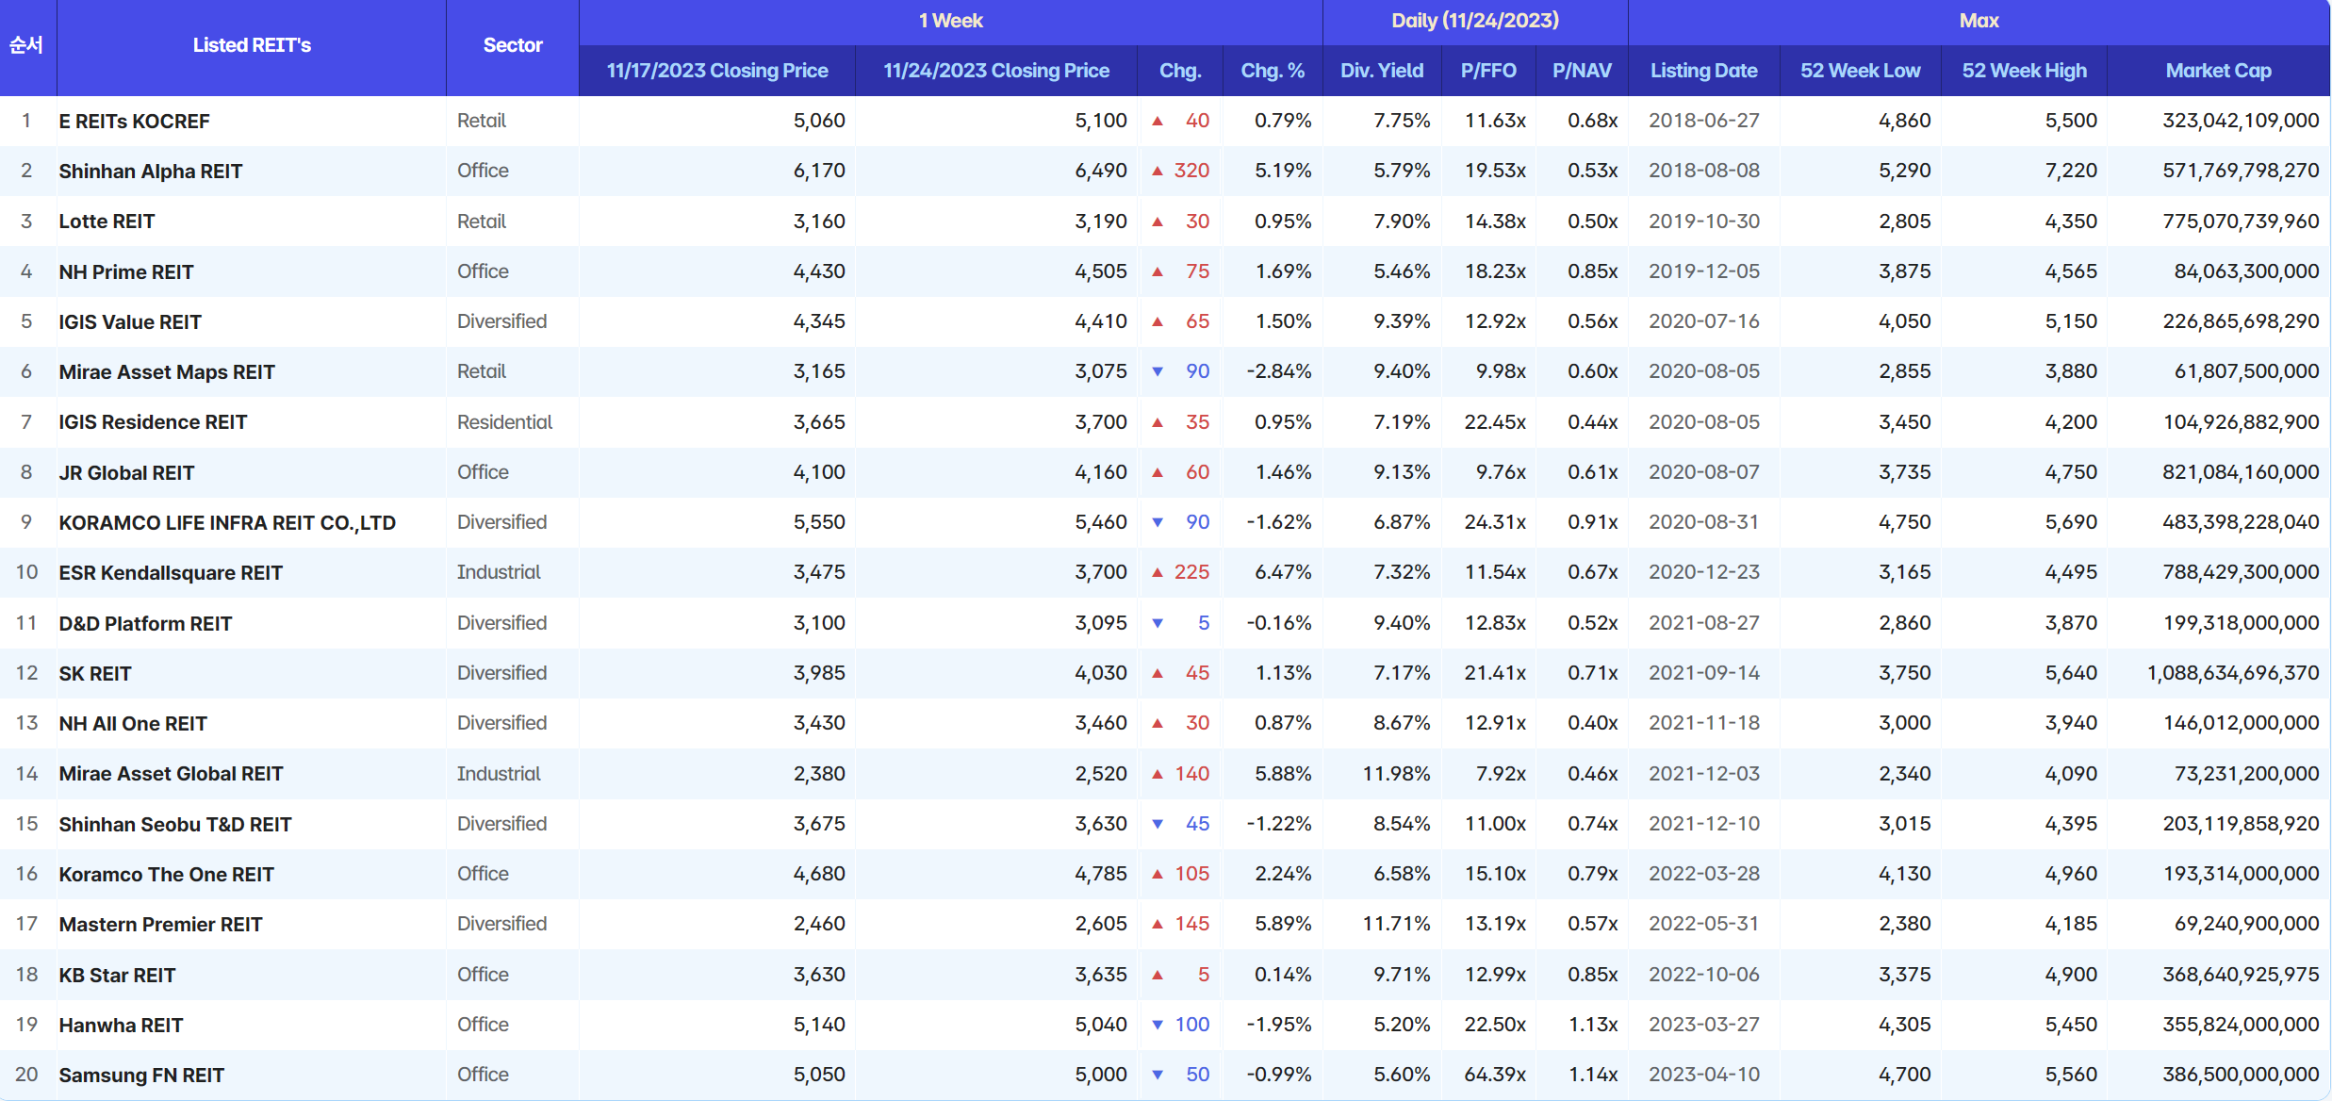This screenshot has width=2332, height=1101.
Task: Select the KB Star REIT name
Action: pos(117,976)
